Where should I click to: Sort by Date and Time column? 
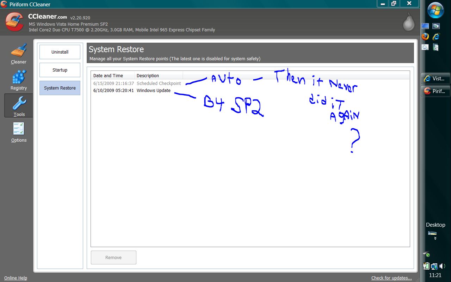[113, 75]
